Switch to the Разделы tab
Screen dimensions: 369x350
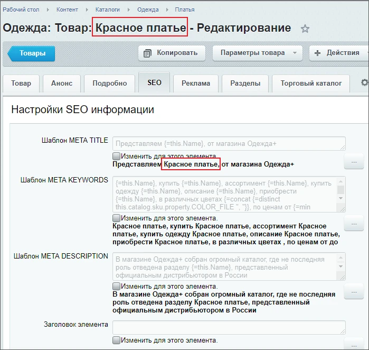click(245, 84)
